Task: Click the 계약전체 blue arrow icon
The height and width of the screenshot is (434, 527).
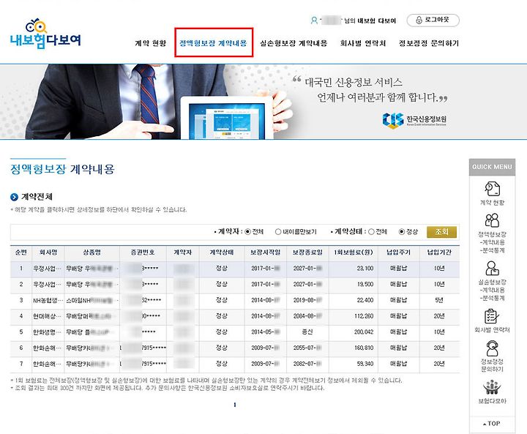Action: pyautogui.click(x=14, y=197)
